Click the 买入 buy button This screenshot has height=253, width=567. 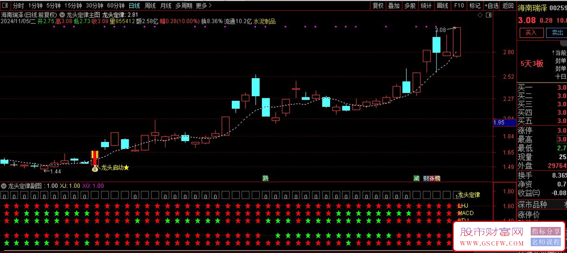[531, 33]
